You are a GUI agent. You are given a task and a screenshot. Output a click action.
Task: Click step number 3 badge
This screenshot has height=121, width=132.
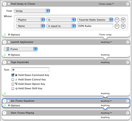[x=4, y=62]
